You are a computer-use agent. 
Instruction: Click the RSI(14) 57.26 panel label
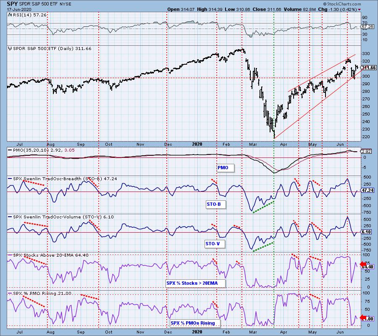27,15
